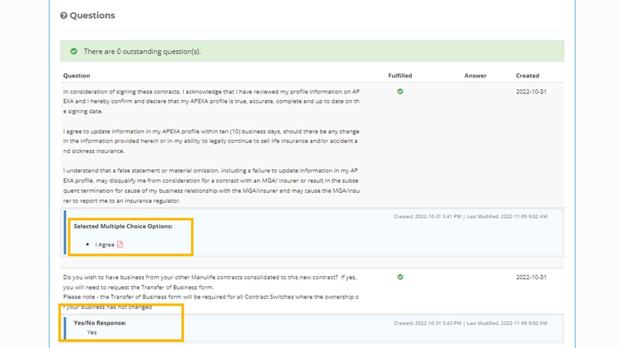The height and width of the screenshot is (348, 619).
Task: Select the Question column header
Action: tap(76, 75)
